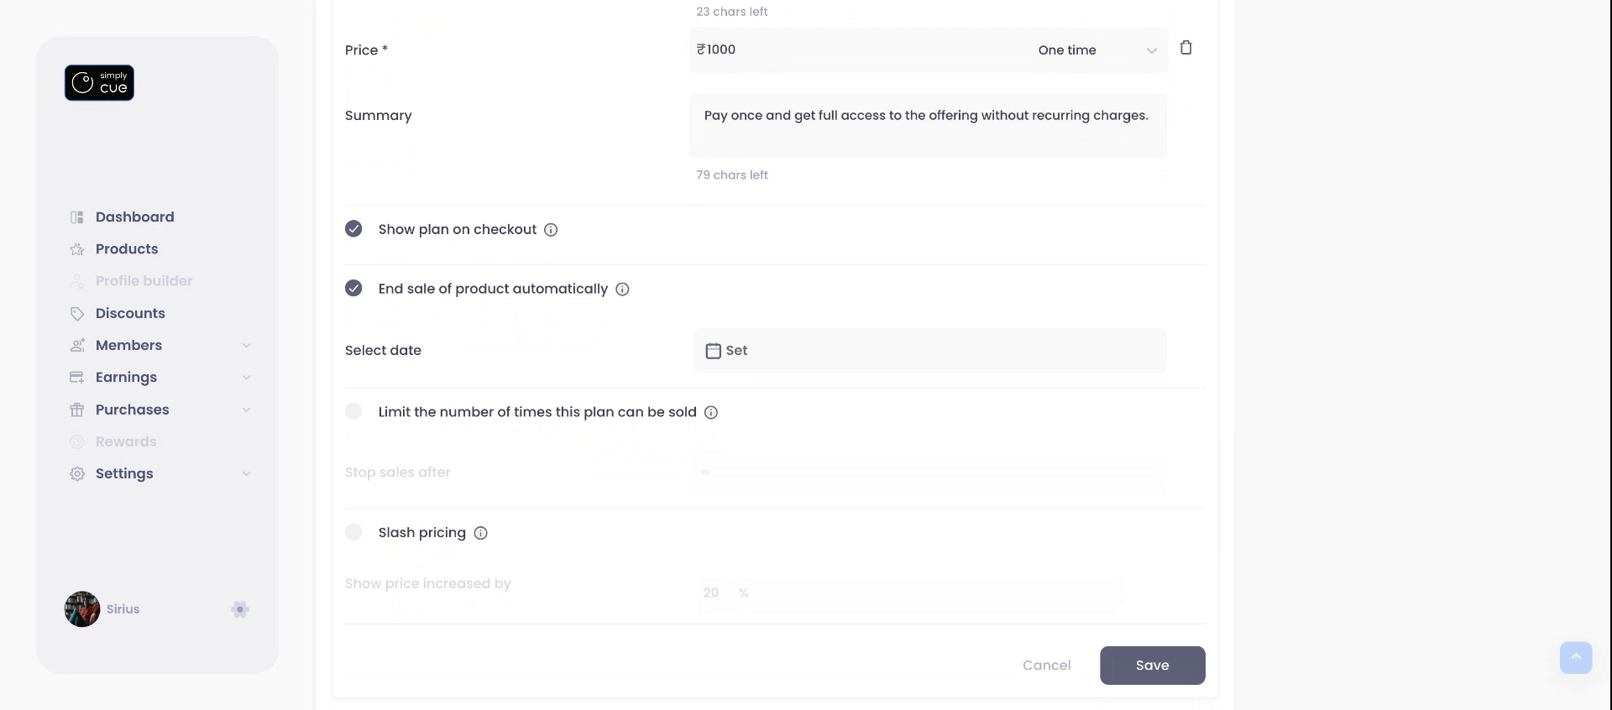
Task: Open Dashboard from the sidebar
Action: click(134, 217)
